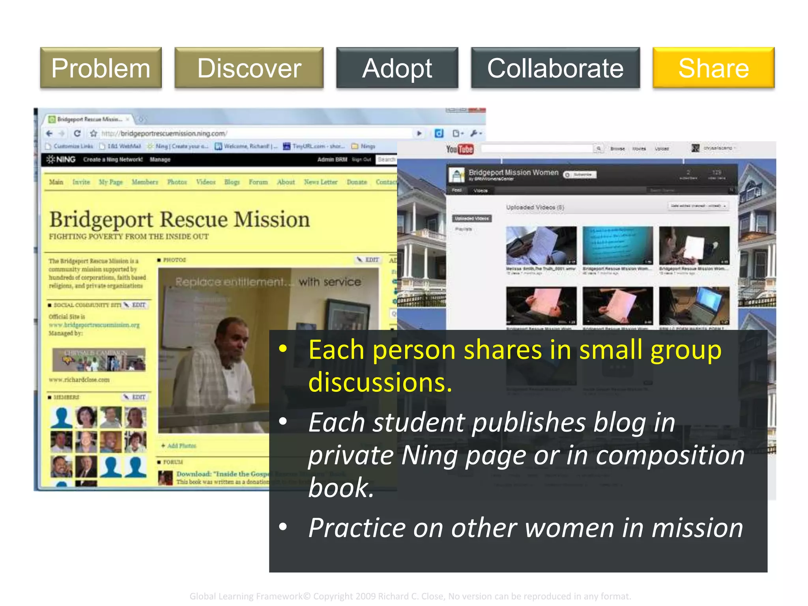Screen dimensions: 808x606
Task: Click Browse in YouTube header
Action: [617, 149]
